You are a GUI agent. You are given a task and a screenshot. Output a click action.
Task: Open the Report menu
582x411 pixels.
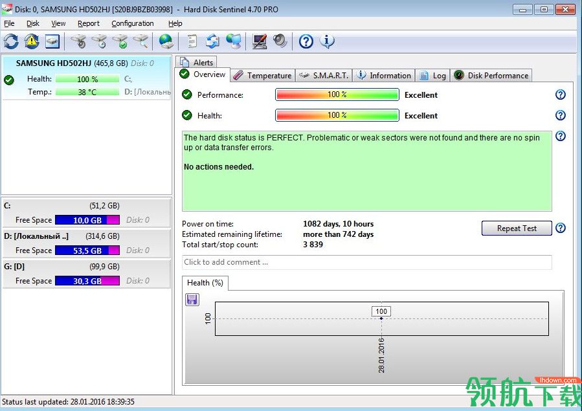tap(89, 23)
